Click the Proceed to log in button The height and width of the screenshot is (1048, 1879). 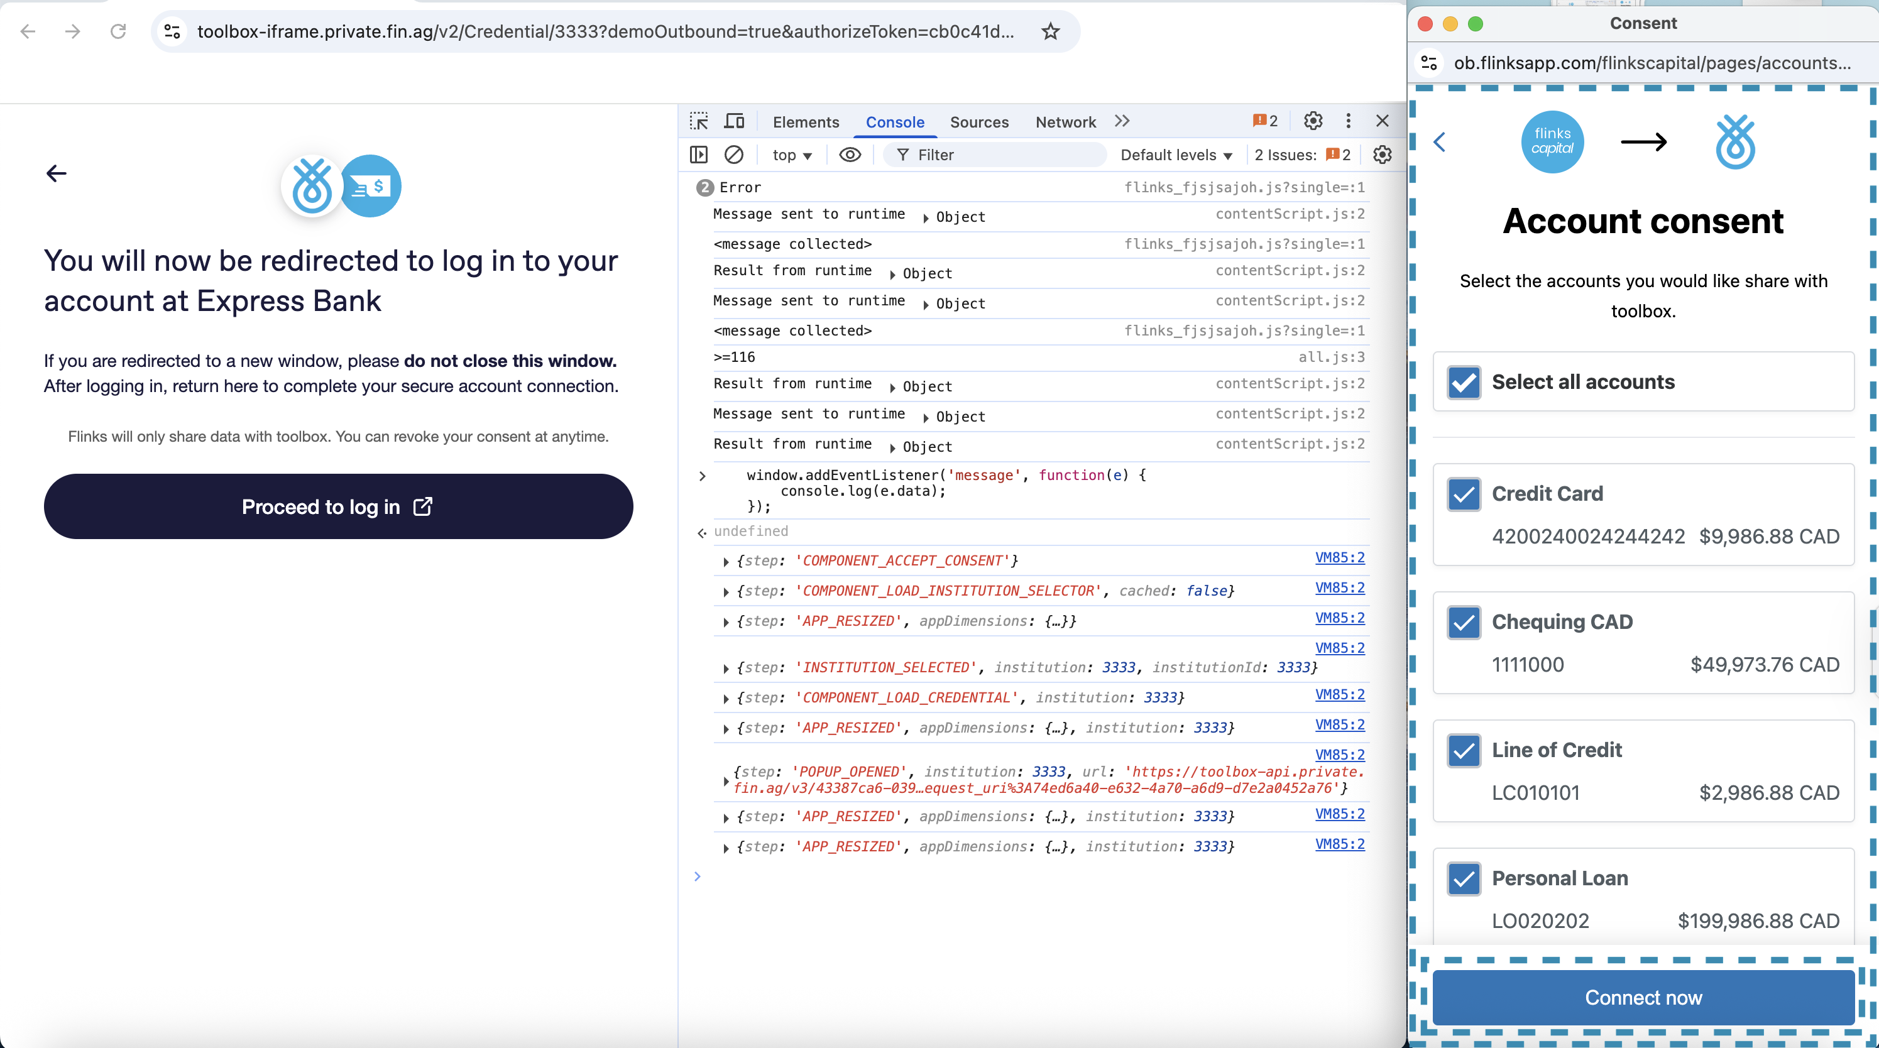339,507
